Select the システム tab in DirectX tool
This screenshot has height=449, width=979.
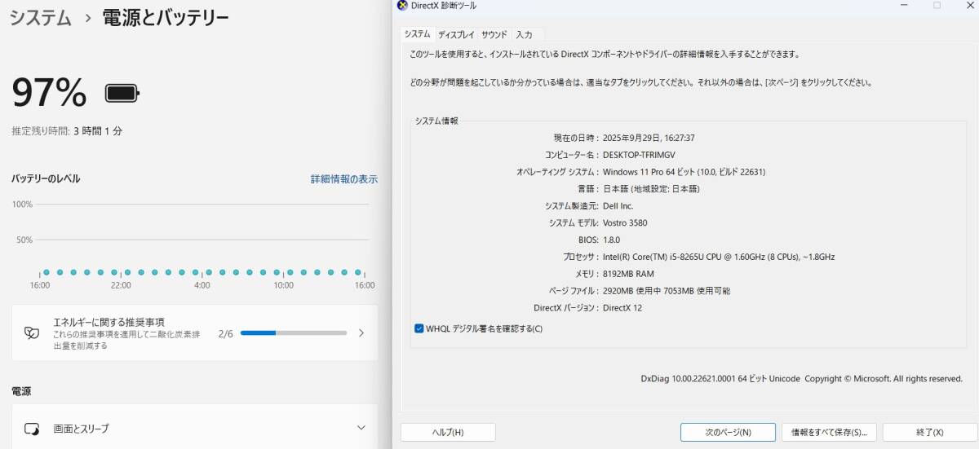[417, 34]
